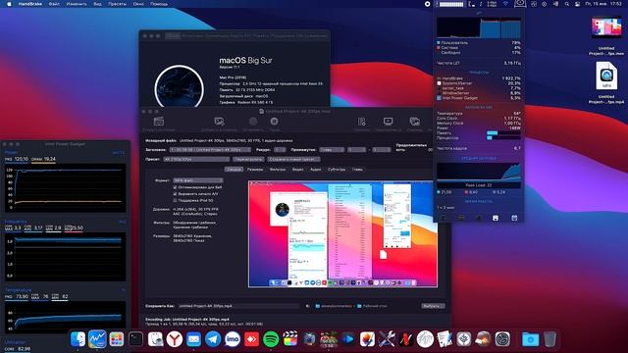This screenshot has width=628, height=353.
Task: Open the HandBrake pineapple Dock icon
Action: [x=329, y=339]
